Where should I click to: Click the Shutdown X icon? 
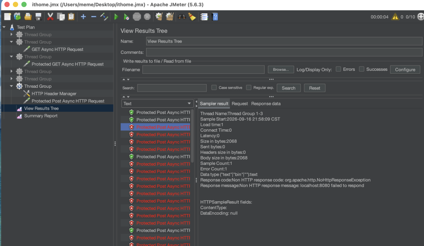tap(147, 17)
